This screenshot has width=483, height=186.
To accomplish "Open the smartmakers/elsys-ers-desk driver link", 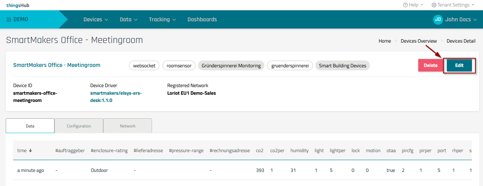I will click(116, 97).
